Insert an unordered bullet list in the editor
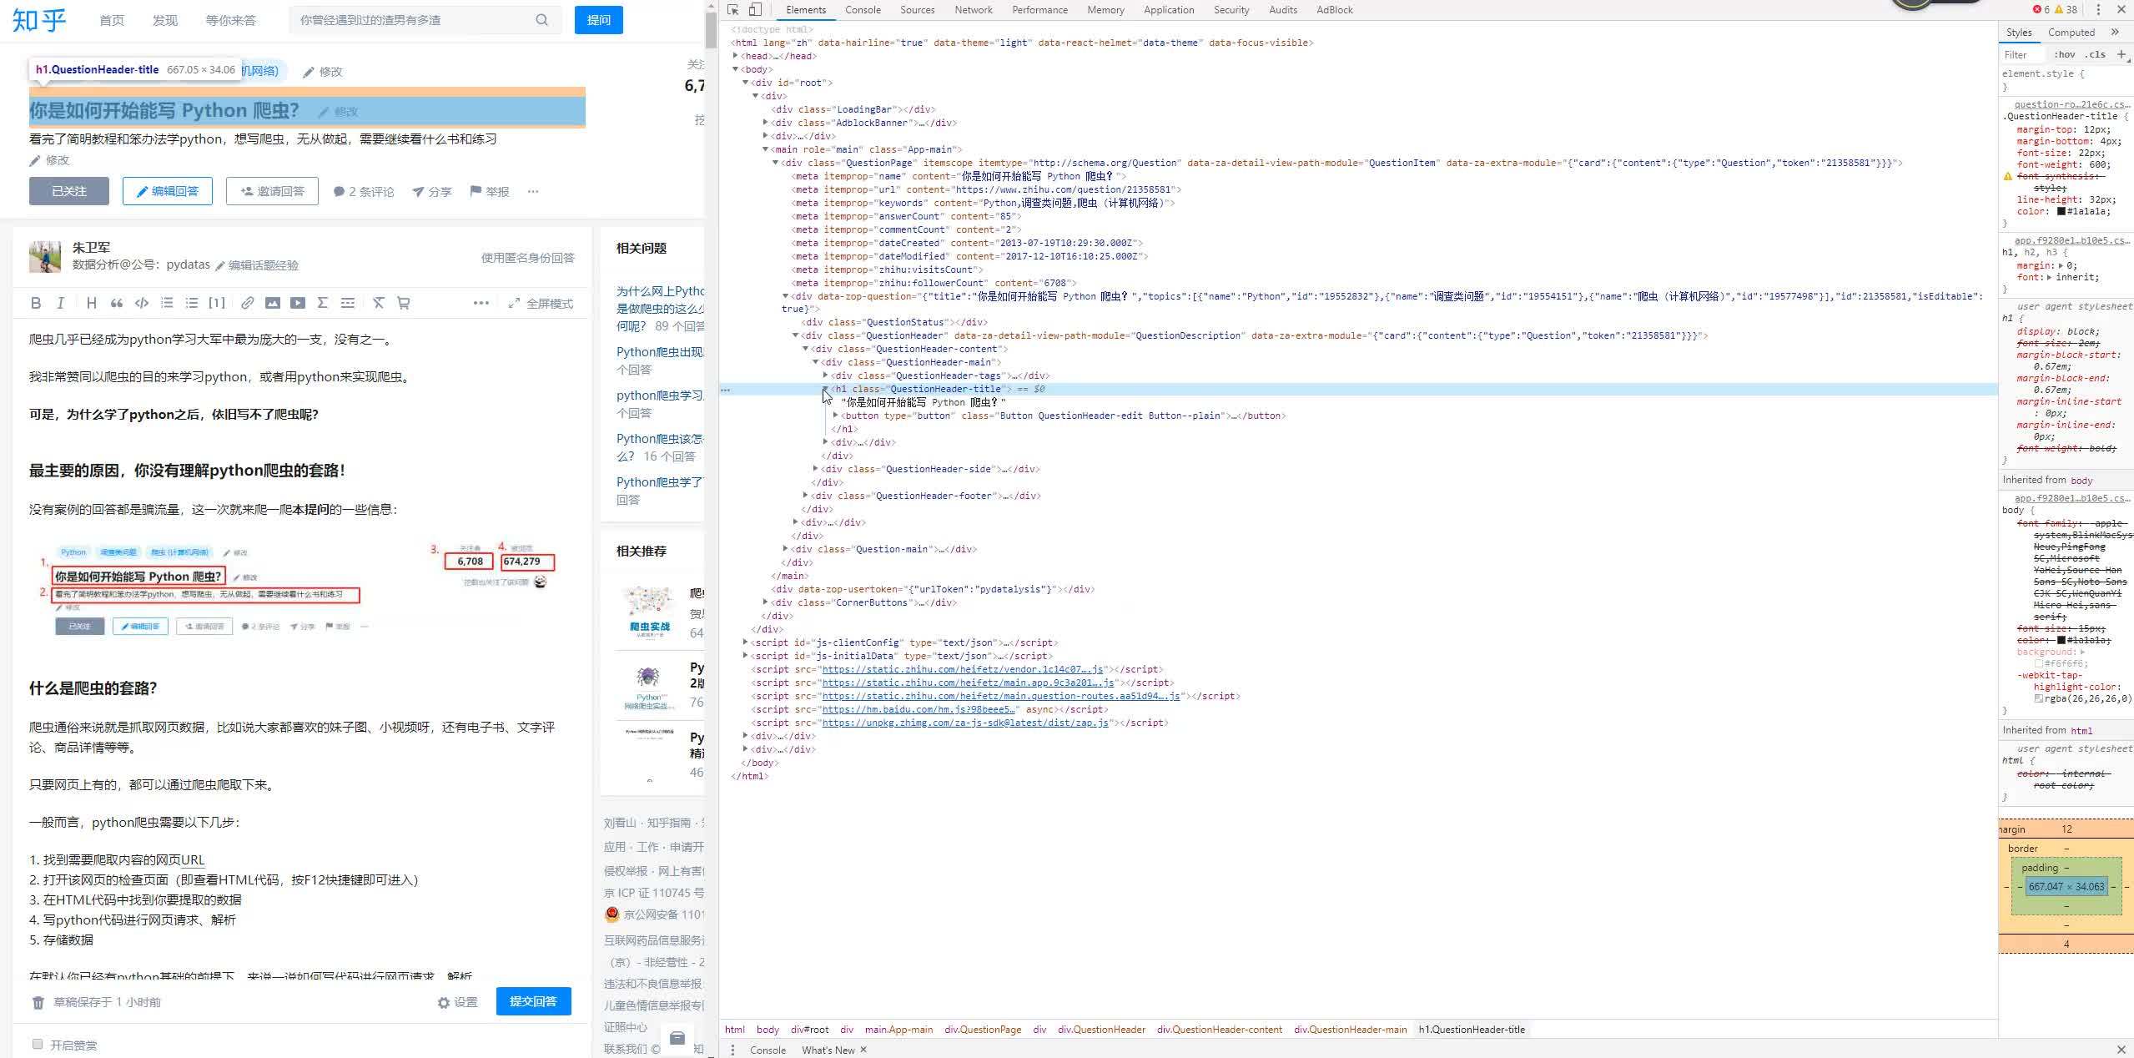The image size is (2134, 1058). point(192,303)
